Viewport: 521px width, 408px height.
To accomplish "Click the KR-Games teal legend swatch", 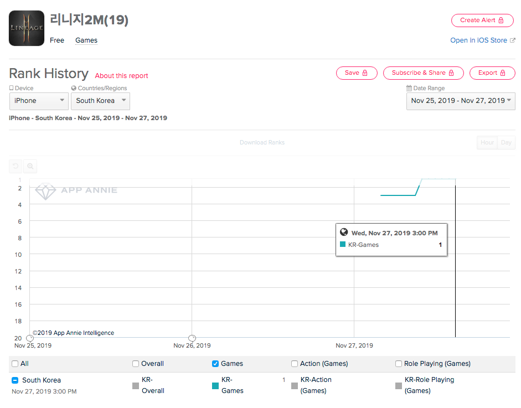I will (215, 386).
